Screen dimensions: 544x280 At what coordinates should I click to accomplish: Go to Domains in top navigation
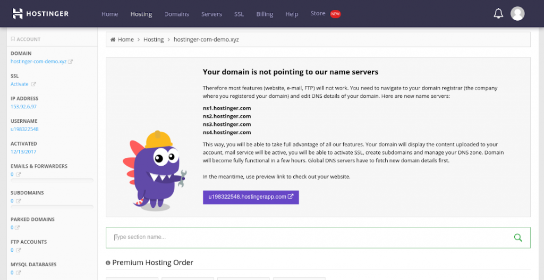pyautogui.click(x=176, y=14)
